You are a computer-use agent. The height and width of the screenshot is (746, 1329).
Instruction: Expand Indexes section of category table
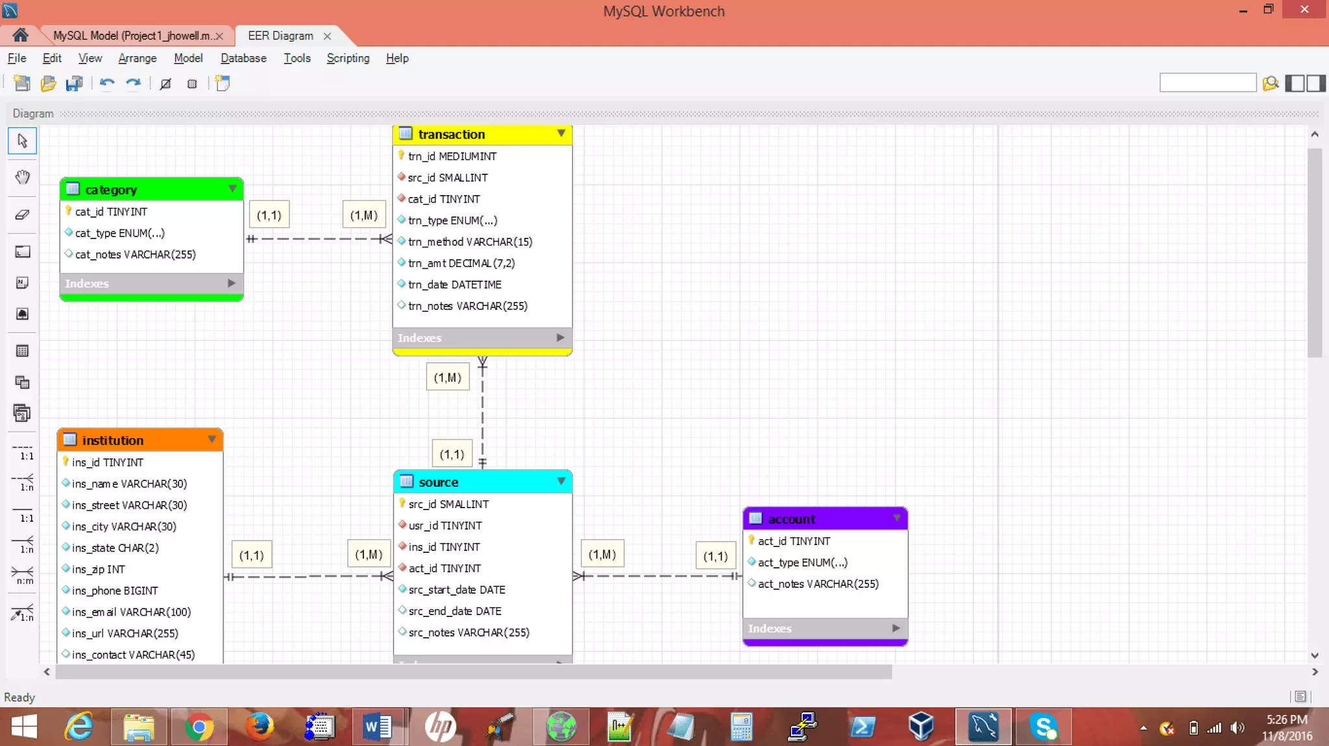(231, 283)
